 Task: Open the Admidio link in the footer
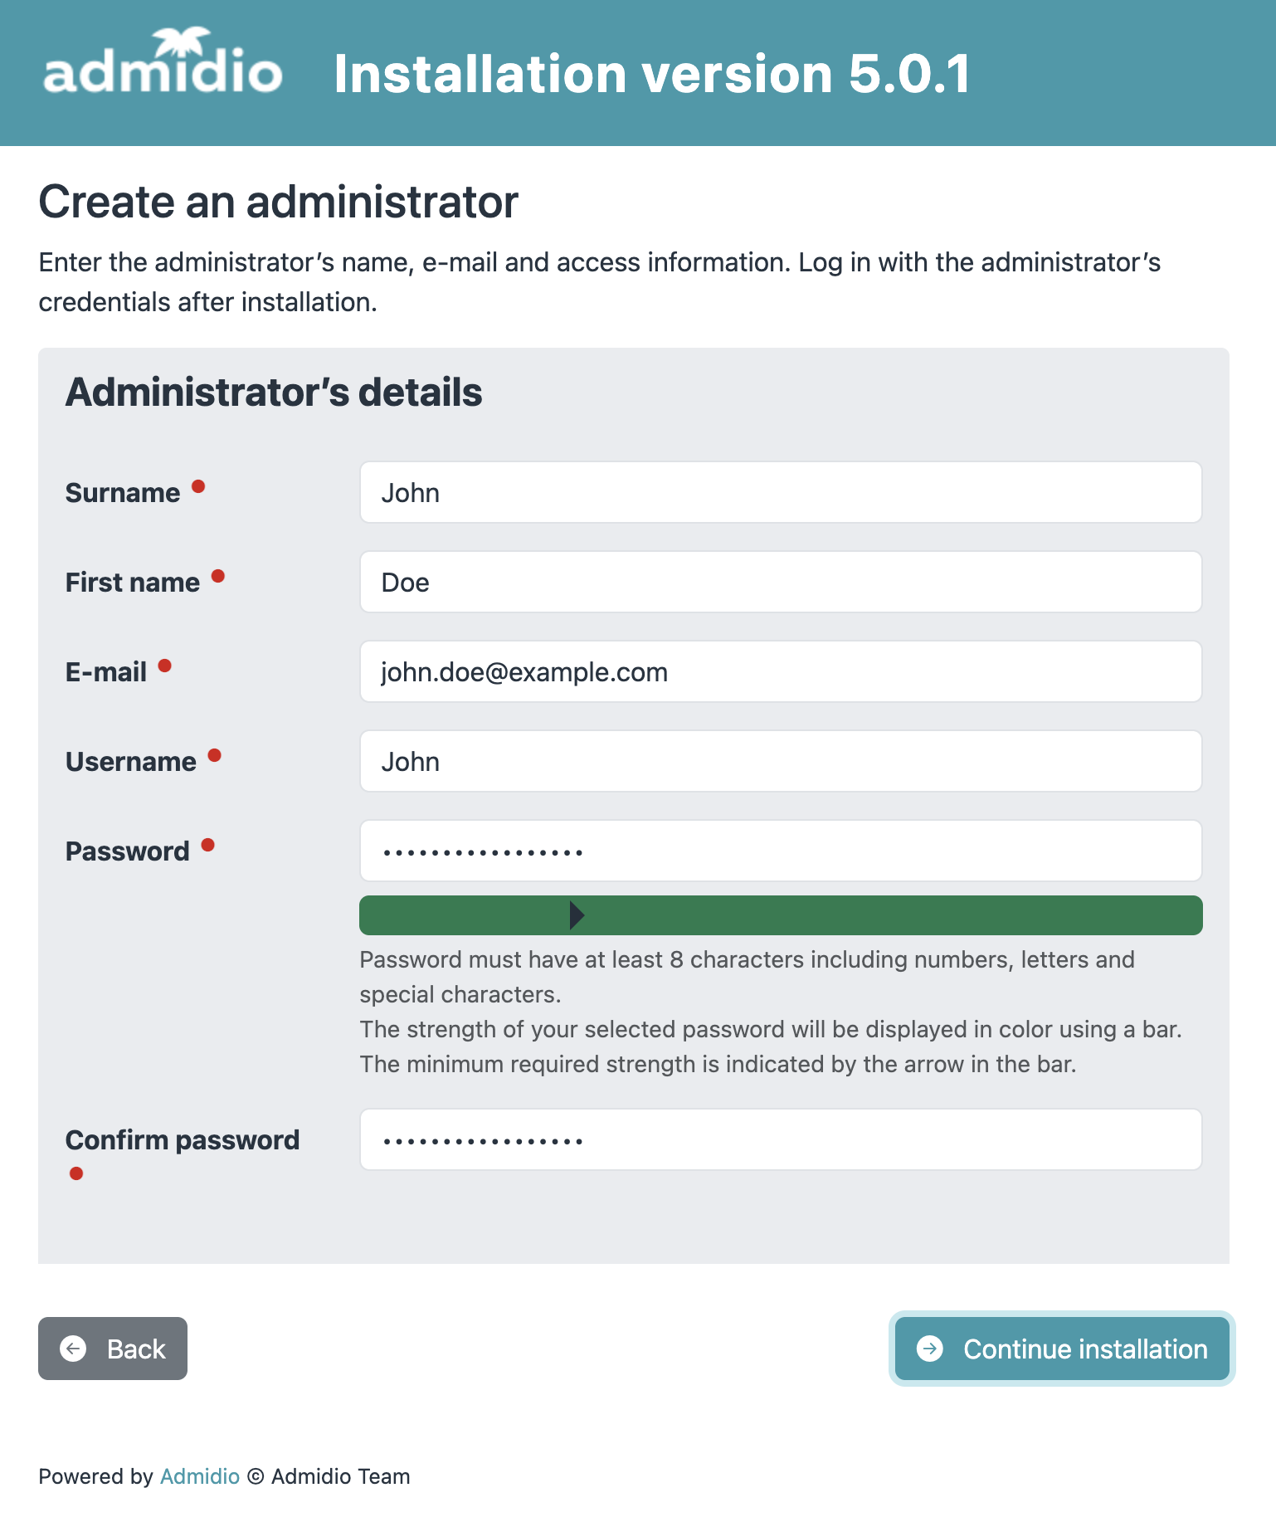[199, 1476]
